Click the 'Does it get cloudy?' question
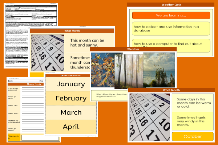Screen dimensions: 218x145 pos(12,129)
